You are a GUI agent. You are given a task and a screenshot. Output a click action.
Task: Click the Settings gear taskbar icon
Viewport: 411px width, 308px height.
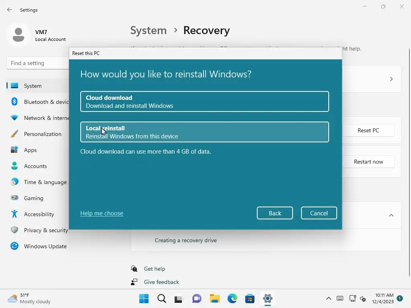click(x=267, y=298)
